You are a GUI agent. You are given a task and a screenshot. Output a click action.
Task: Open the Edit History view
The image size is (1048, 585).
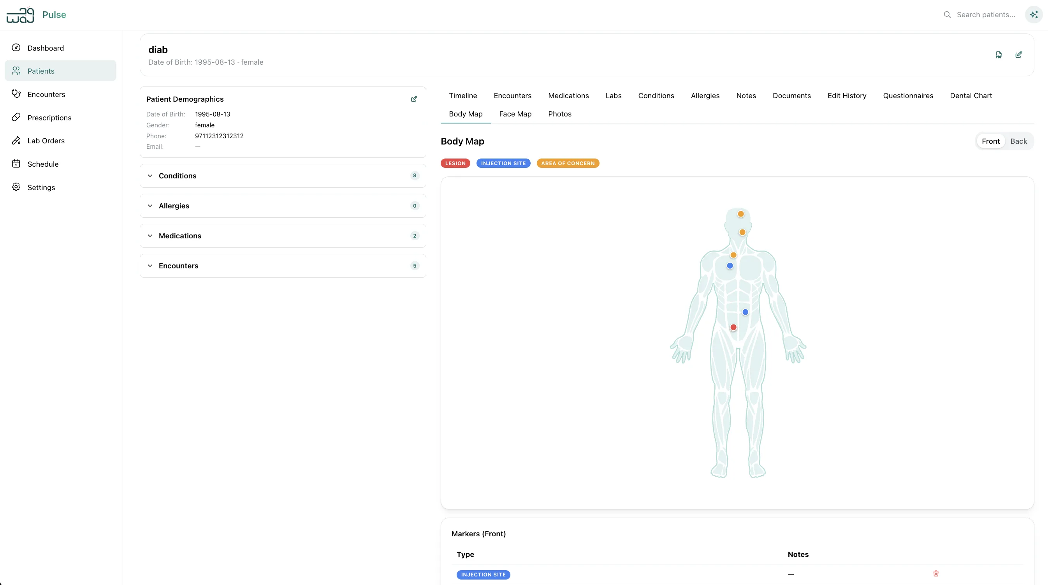click(847, 96)
